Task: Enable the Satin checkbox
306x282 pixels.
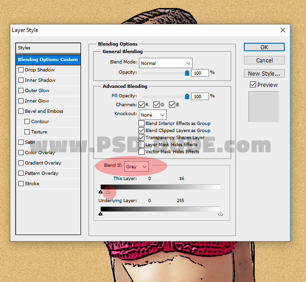Action: (21, 142)
